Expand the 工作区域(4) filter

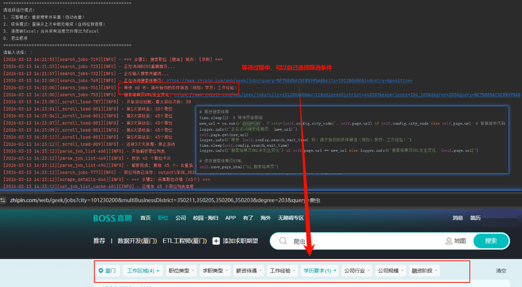click(143, 270)
